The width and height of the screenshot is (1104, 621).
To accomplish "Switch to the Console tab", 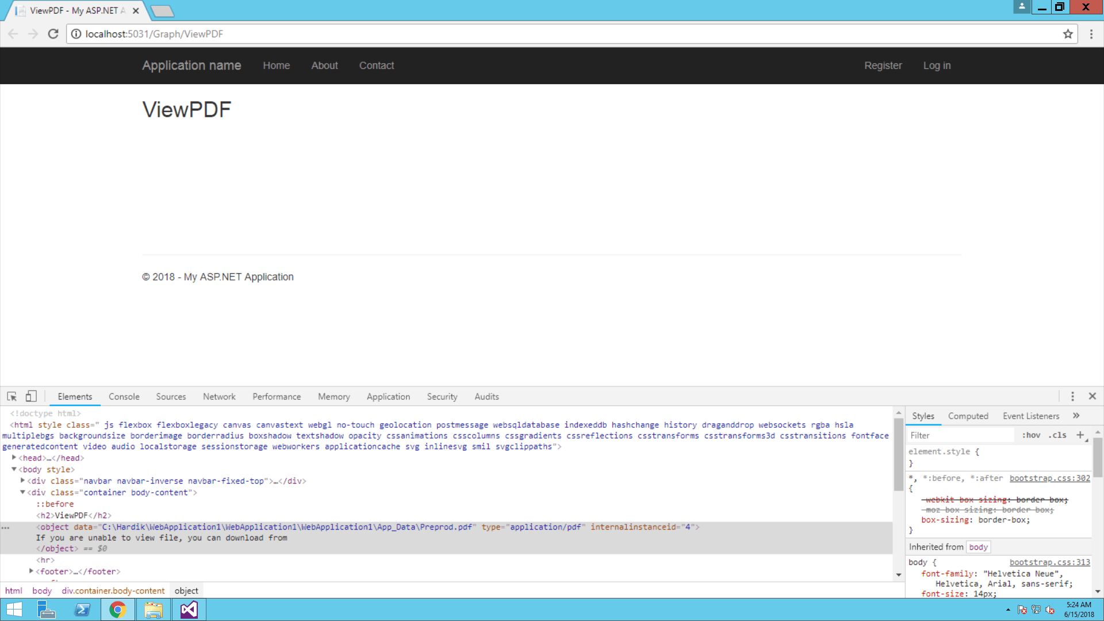I will click(x=124, y=396).
